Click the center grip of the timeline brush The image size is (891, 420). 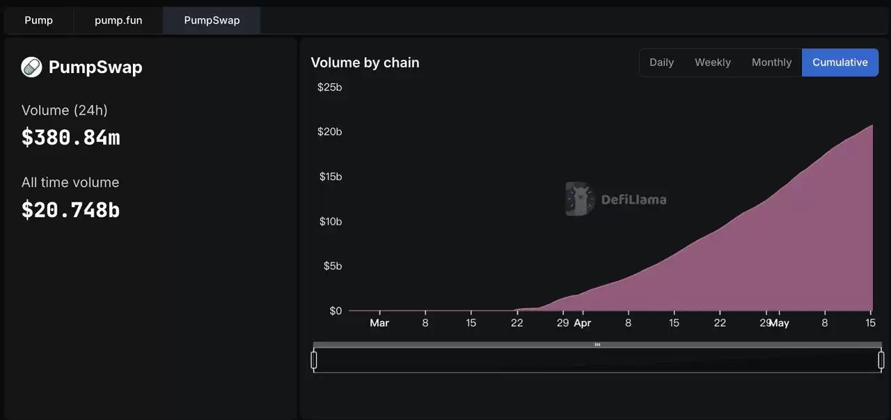click(x=597, y=344)
